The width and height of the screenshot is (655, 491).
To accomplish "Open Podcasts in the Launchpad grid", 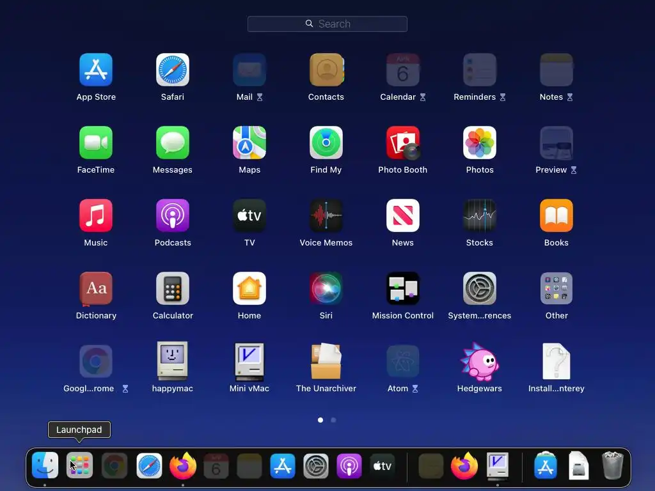I will 173,215.
